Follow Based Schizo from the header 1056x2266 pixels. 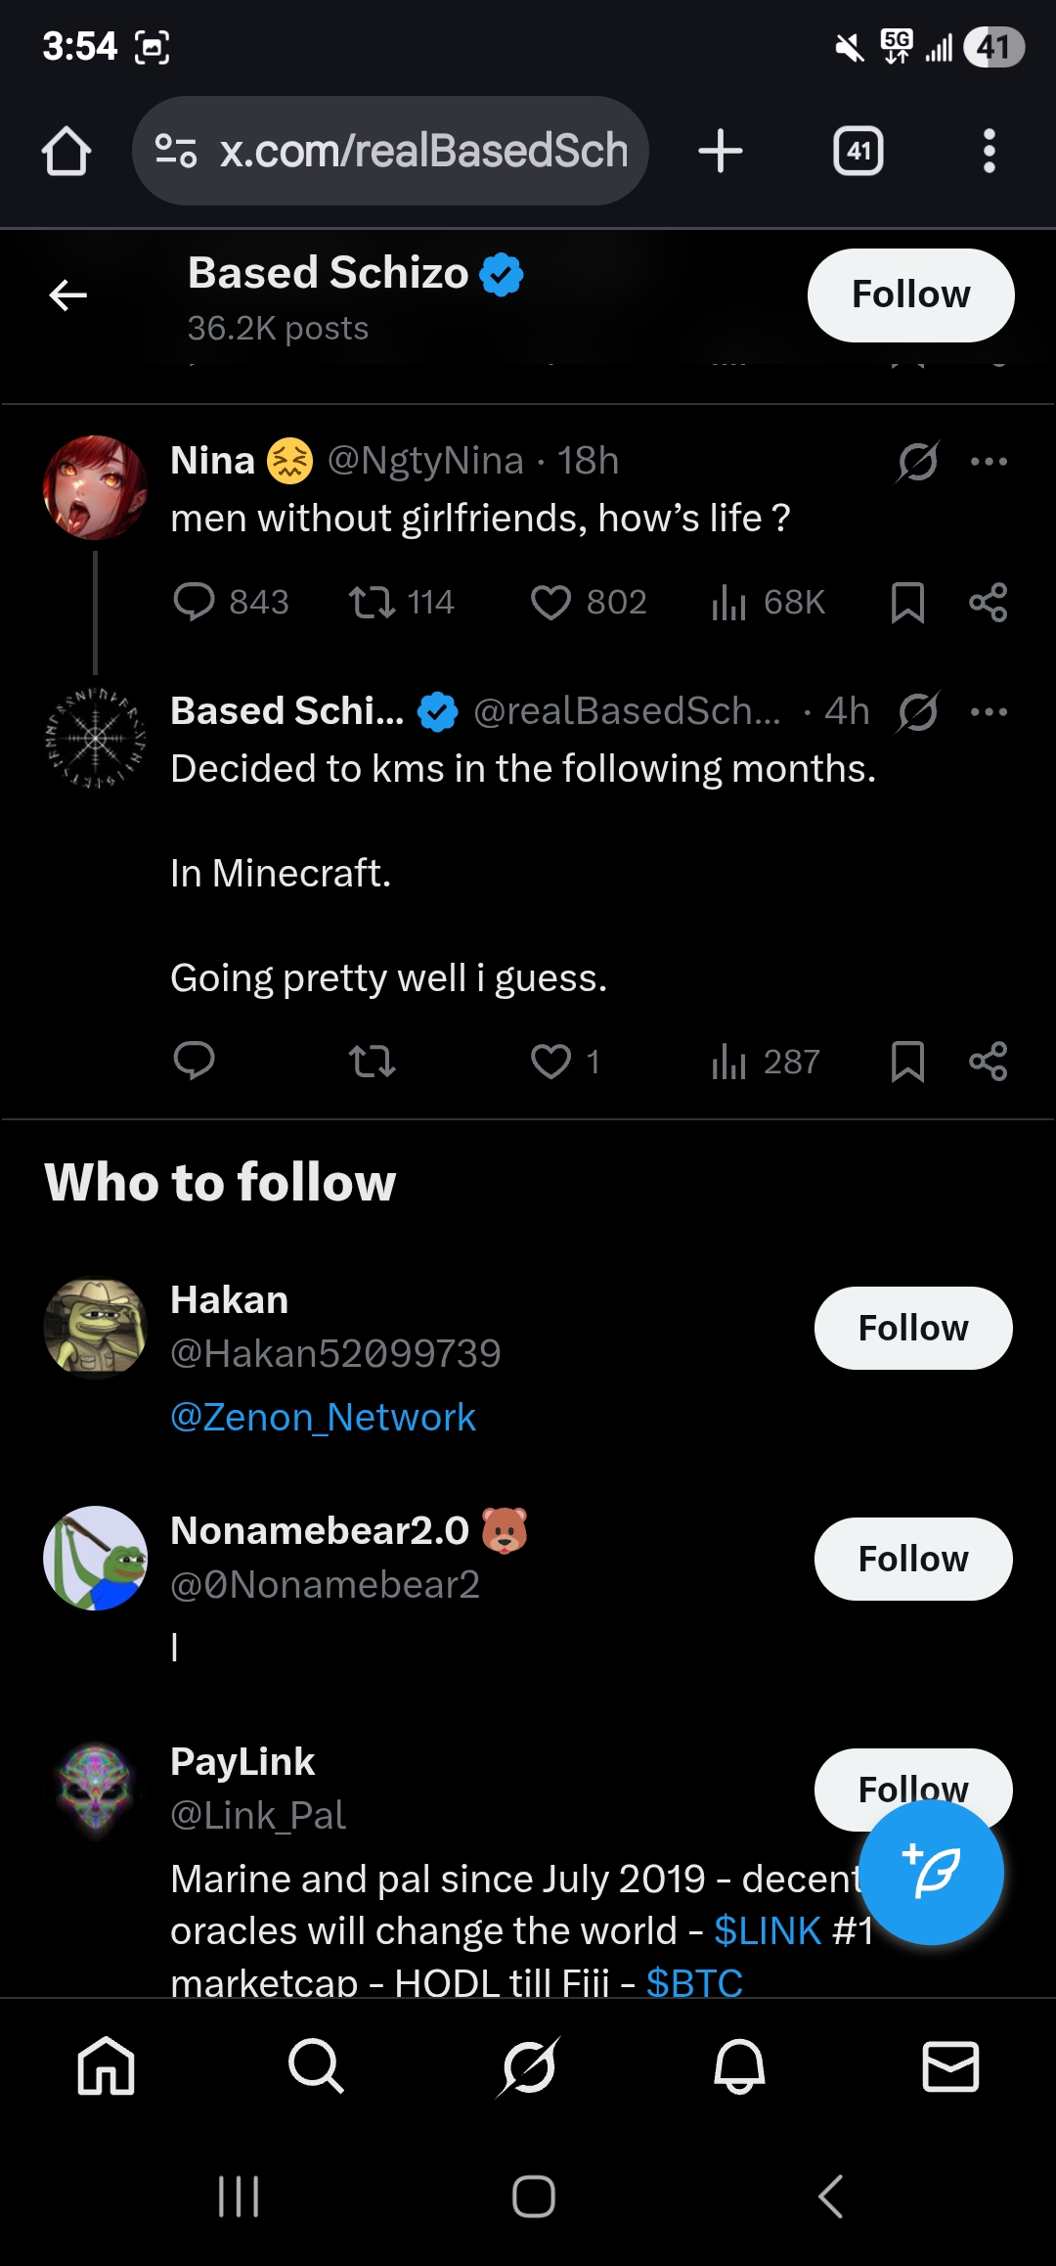(910, 295)
